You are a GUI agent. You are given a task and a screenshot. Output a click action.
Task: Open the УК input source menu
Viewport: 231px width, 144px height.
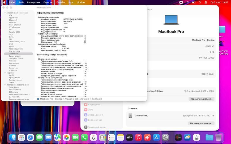pyautogui.click(x=181, y=2)
